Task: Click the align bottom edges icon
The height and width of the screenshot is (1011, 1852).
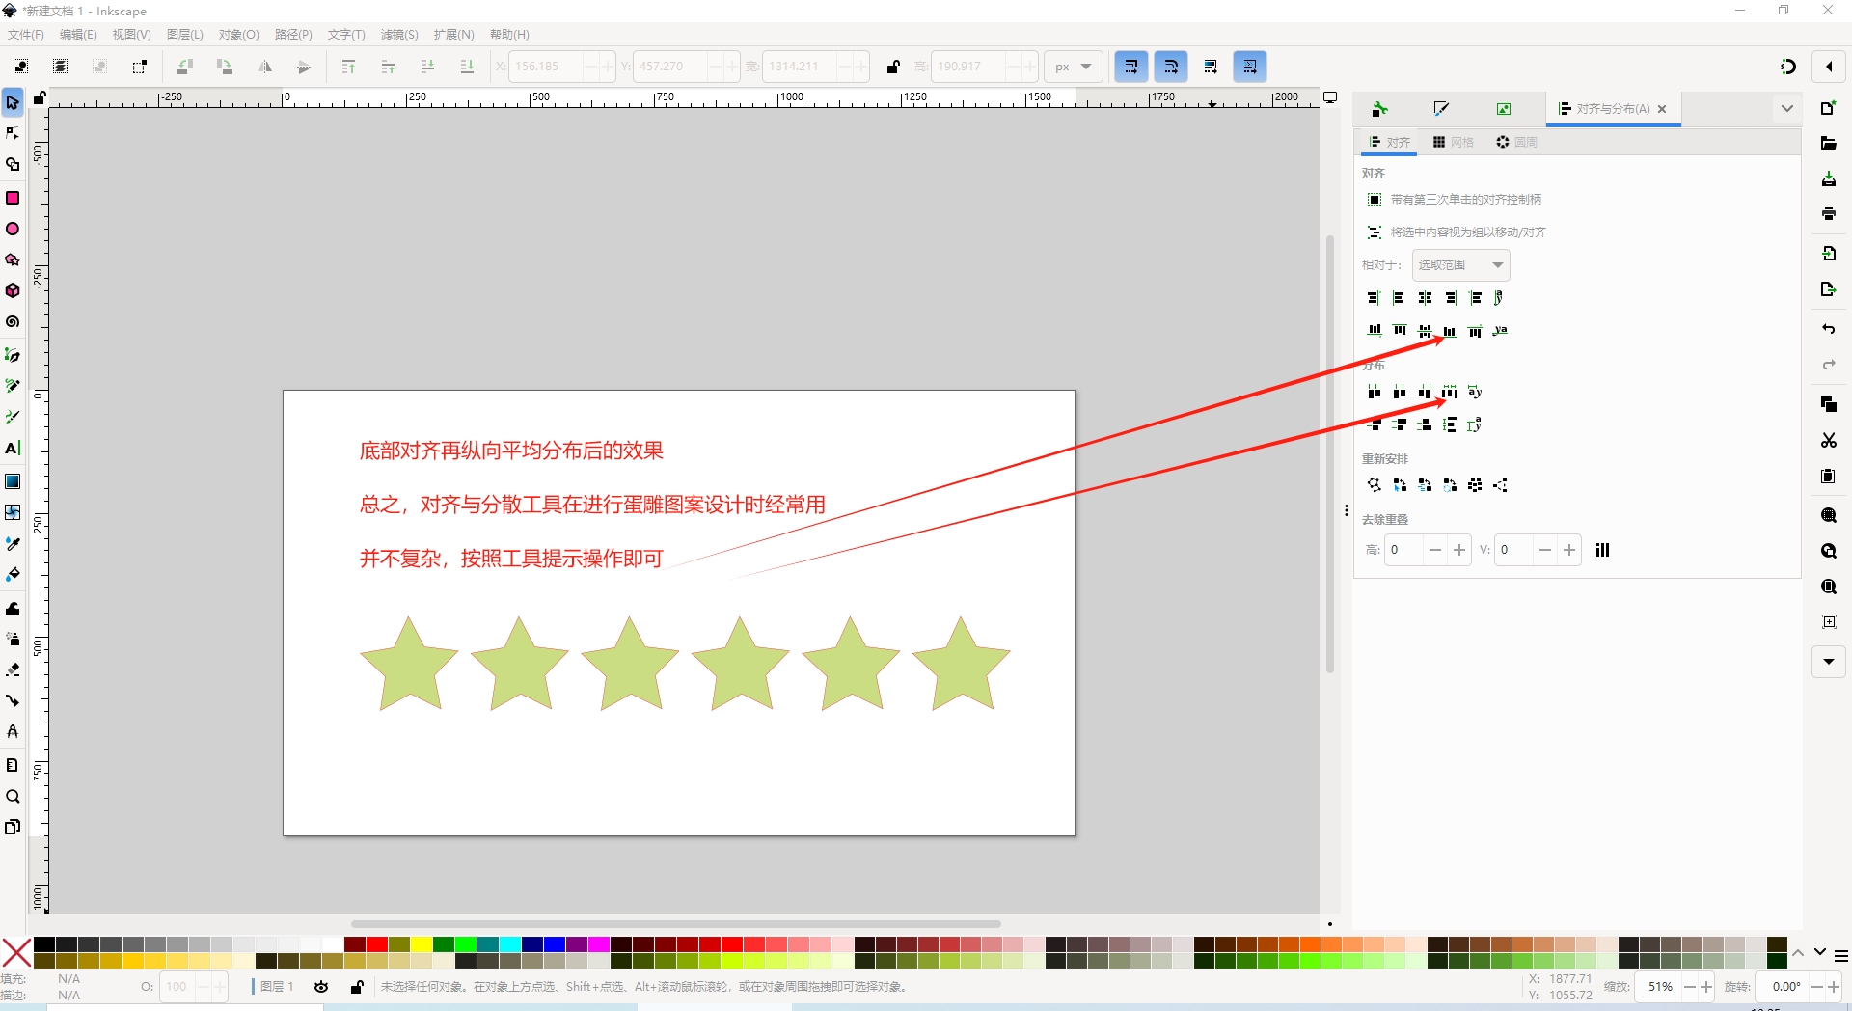Action: pos(1450,331)
